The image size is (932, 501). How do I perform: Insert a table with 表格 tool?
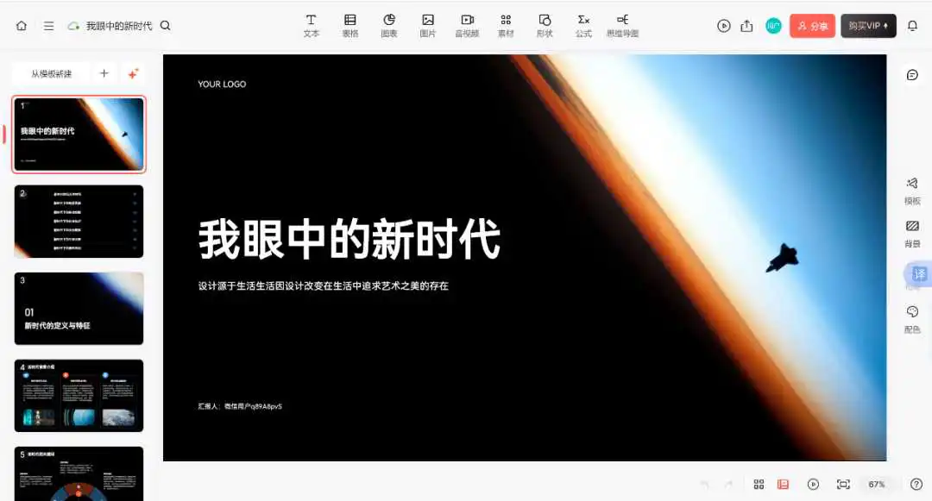coord(350,26)
